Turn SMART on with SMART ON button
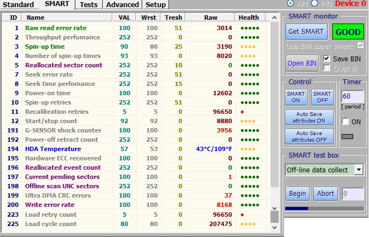The height and width of the screenshot is (237, 369). [x=296, y=97]
